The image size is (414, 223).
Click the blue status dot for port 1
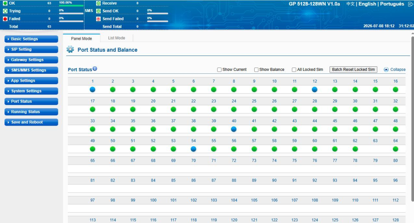point(92,90)
